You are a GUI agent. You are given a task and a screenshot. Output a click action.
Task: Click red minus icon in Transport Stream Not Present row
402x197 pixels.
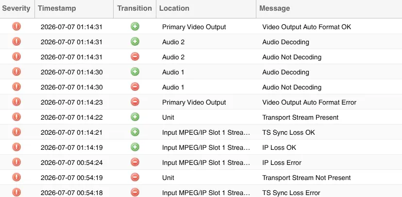135,177
